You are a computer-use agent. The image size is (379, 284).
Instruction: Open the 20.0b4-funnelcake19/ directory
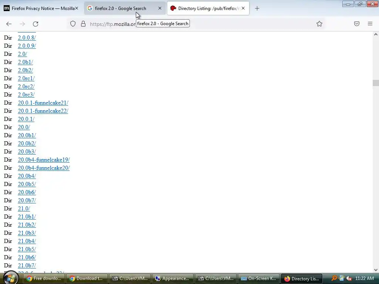click(44, 160)
